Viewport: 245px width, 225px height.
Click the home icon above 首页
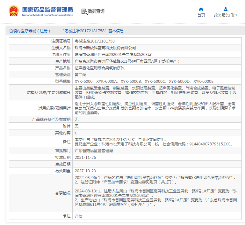(201, 9)
